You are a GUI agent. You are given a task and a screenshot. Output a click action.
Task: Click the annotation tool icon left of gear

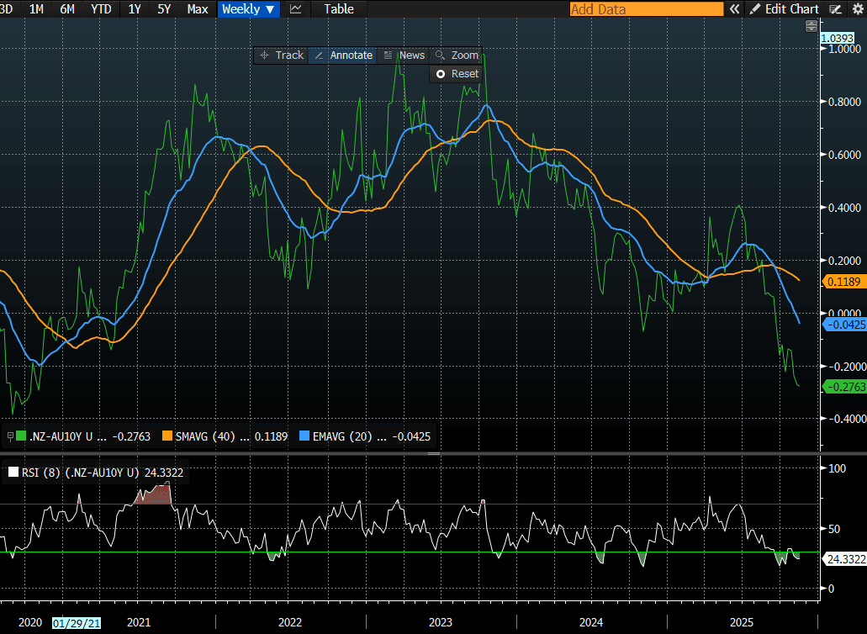(x=835, y=9)
